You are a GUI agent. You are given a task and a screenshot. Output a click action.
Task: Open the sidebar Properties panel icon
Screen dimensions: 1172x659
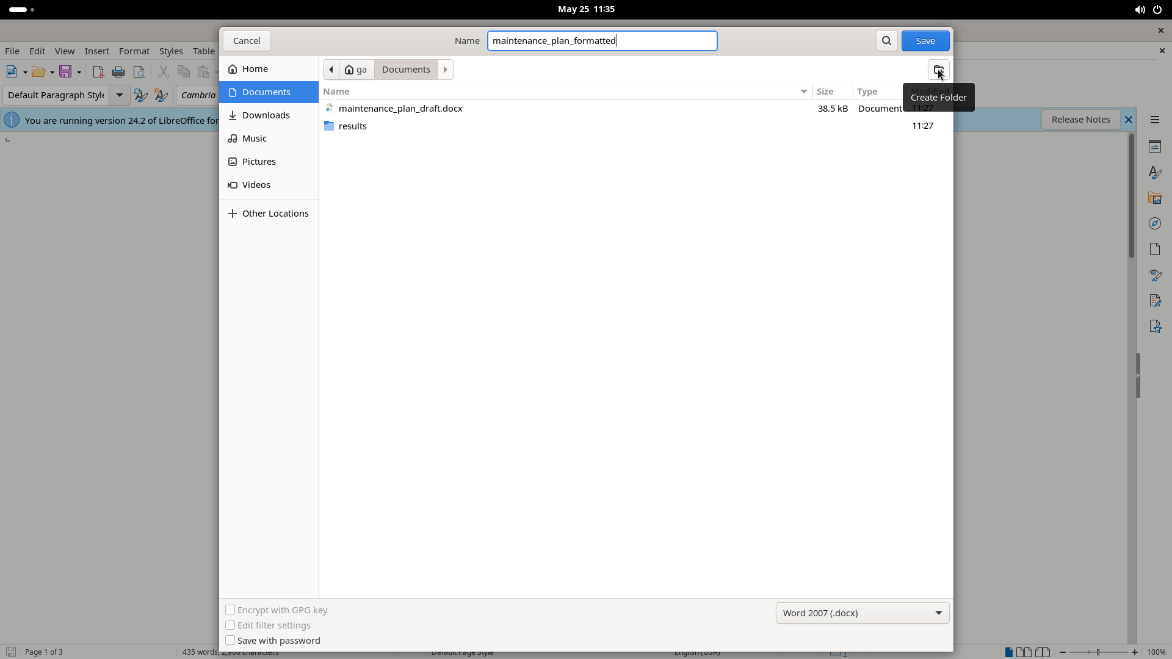(1154, 146)
